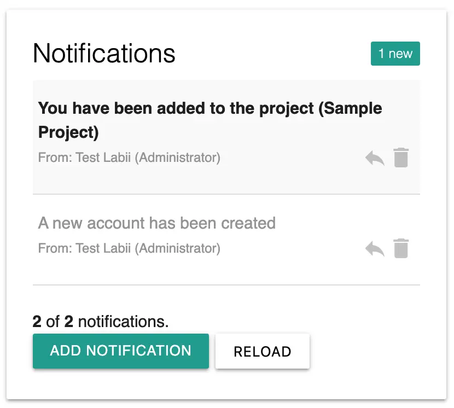Click "Test Labii" in the Sample Project notification sender
Viewport: 454px width, 408px height.
pyautogui.click(x=103, y=158)
